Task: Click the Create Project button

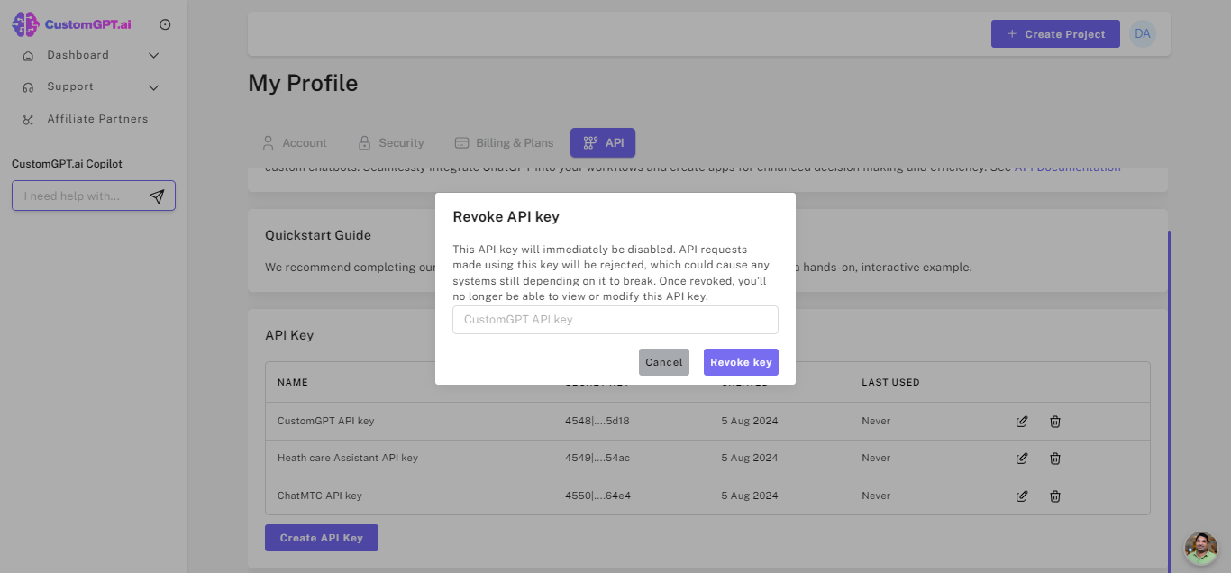Action: coord(1055,33)
